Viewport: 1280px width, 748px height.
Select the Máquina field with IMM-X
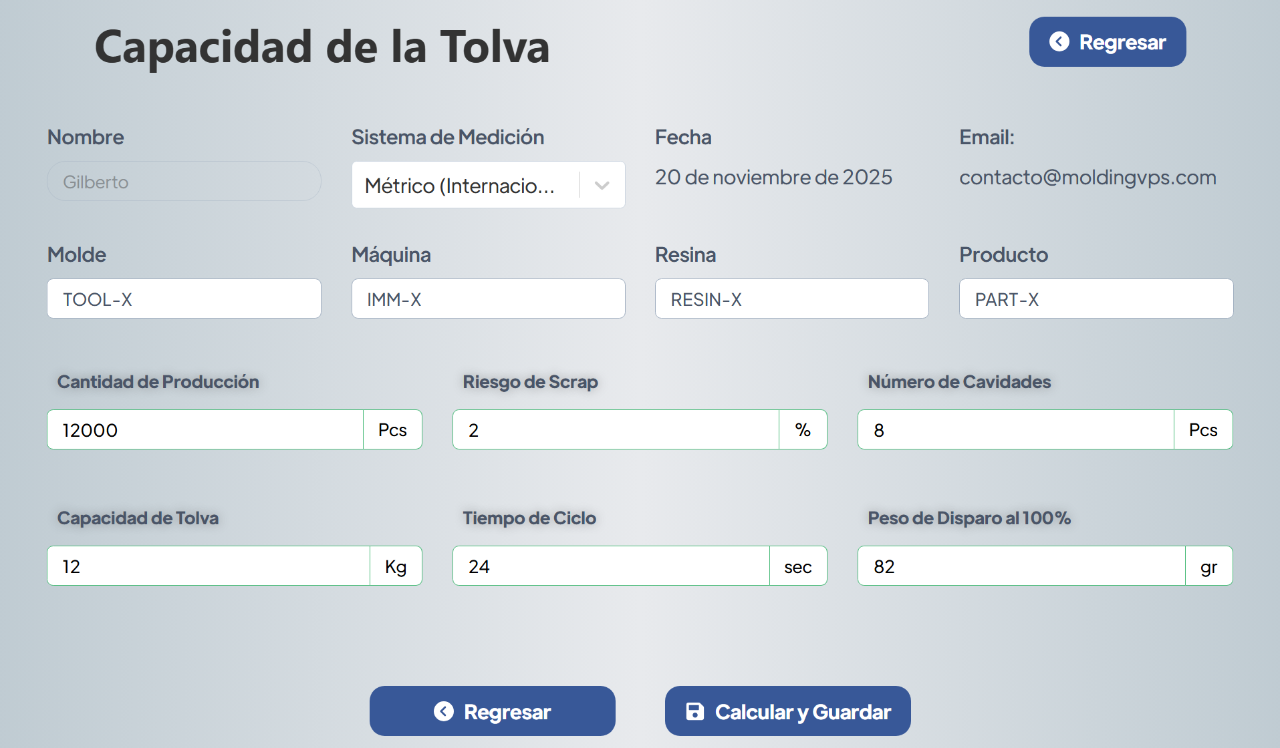(x=488, y=299)
